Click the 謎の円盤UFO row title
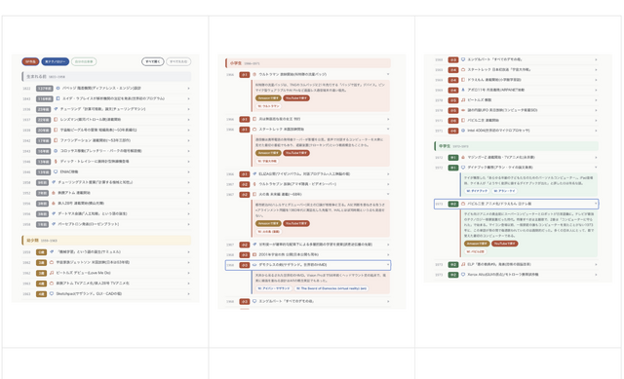This screenshot has height=379, width=624. tap(502, 110)
